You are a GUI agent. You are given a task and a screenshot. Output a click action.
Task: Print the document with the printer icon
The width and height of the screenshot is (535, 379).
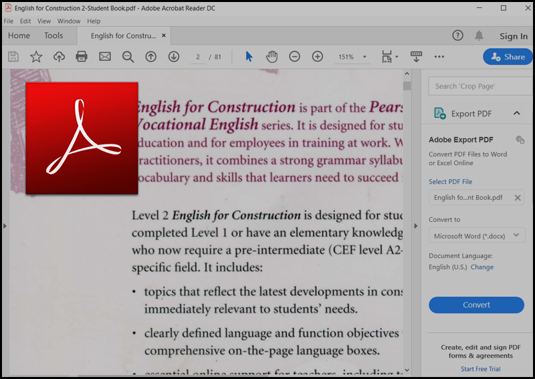coord(82,56)
